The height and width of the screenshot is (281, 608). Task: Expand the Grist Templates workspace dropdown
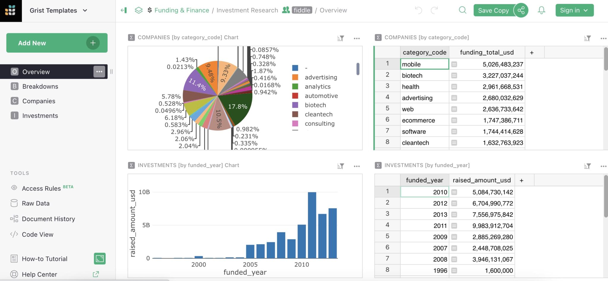(85, 10)
